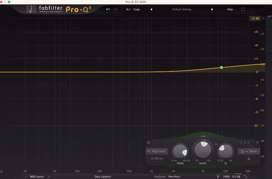Viewport: 272px width, 179px height.
Task: Click the resize arrows in bottom corner
Action: (x=245, y=177)
